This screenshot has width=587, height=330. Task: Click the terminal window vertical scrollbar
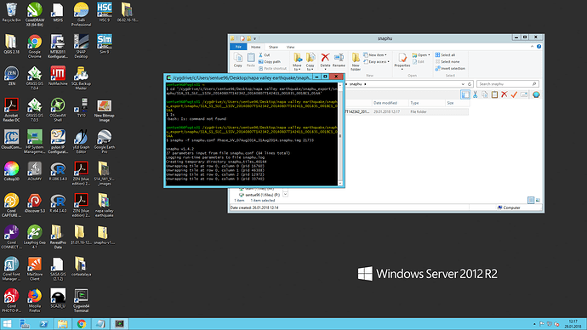(340, 134)
